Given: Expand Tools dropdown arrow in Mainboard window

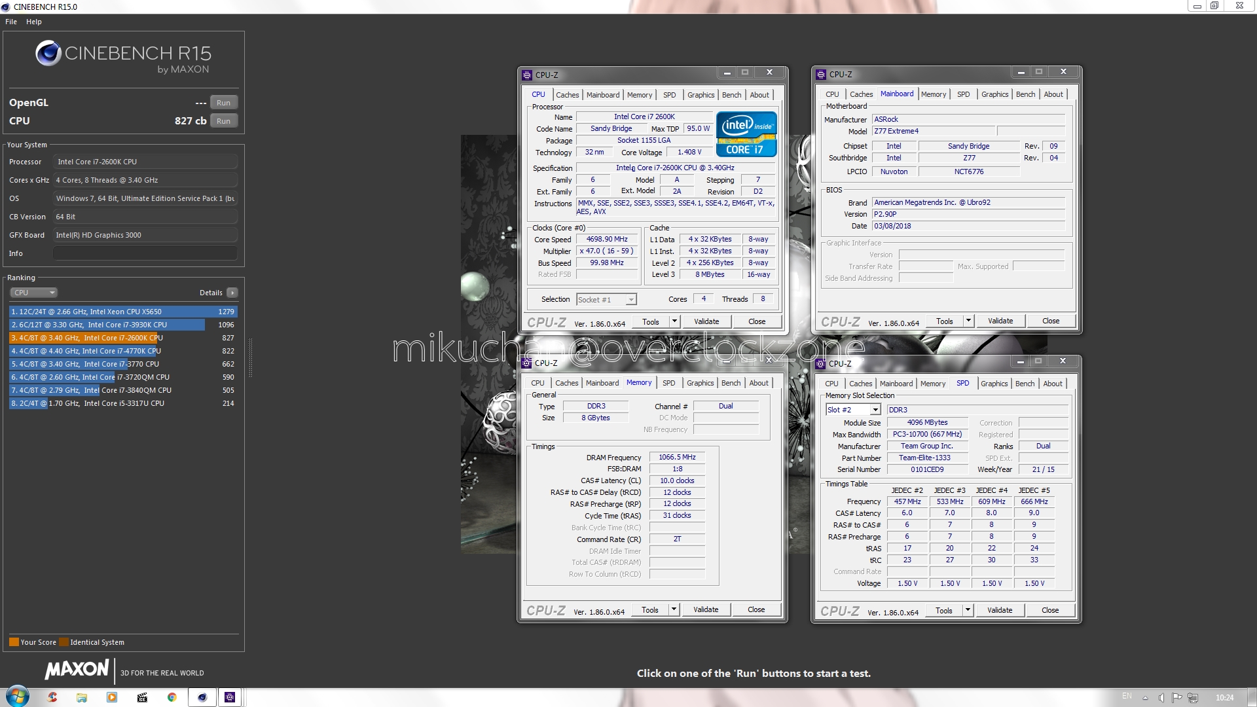Looking at the screenshot, I should tap(968, 321).
